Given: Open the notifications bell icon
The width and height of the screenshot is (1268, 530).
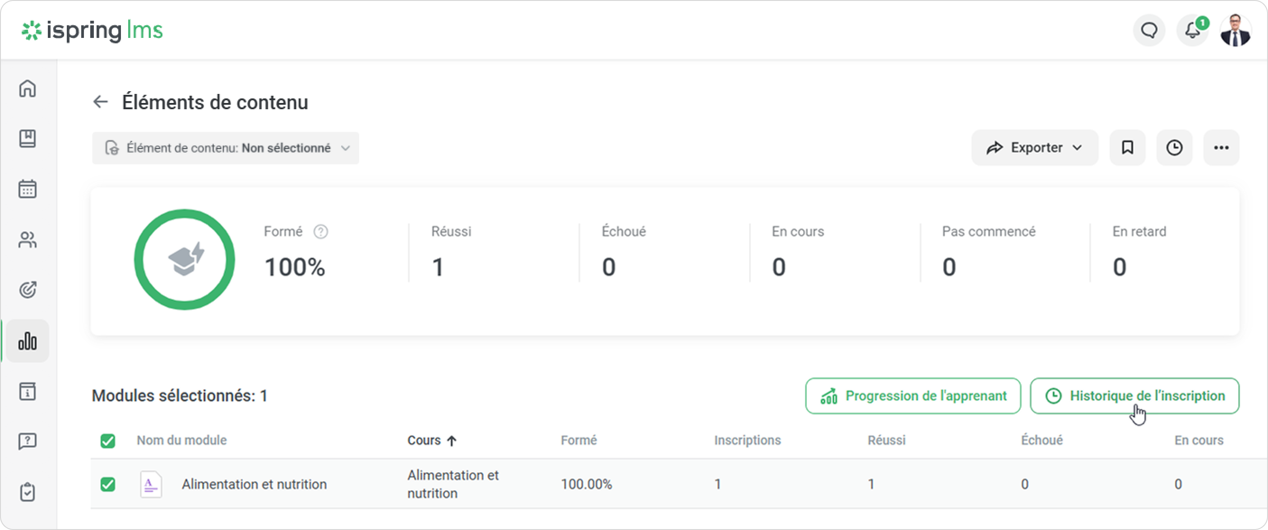Looking at the screenshot, I should (1192, 31).
